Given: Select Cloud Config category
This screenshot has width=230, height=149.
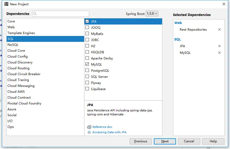Looking at the screenshot, I should 45,57.
